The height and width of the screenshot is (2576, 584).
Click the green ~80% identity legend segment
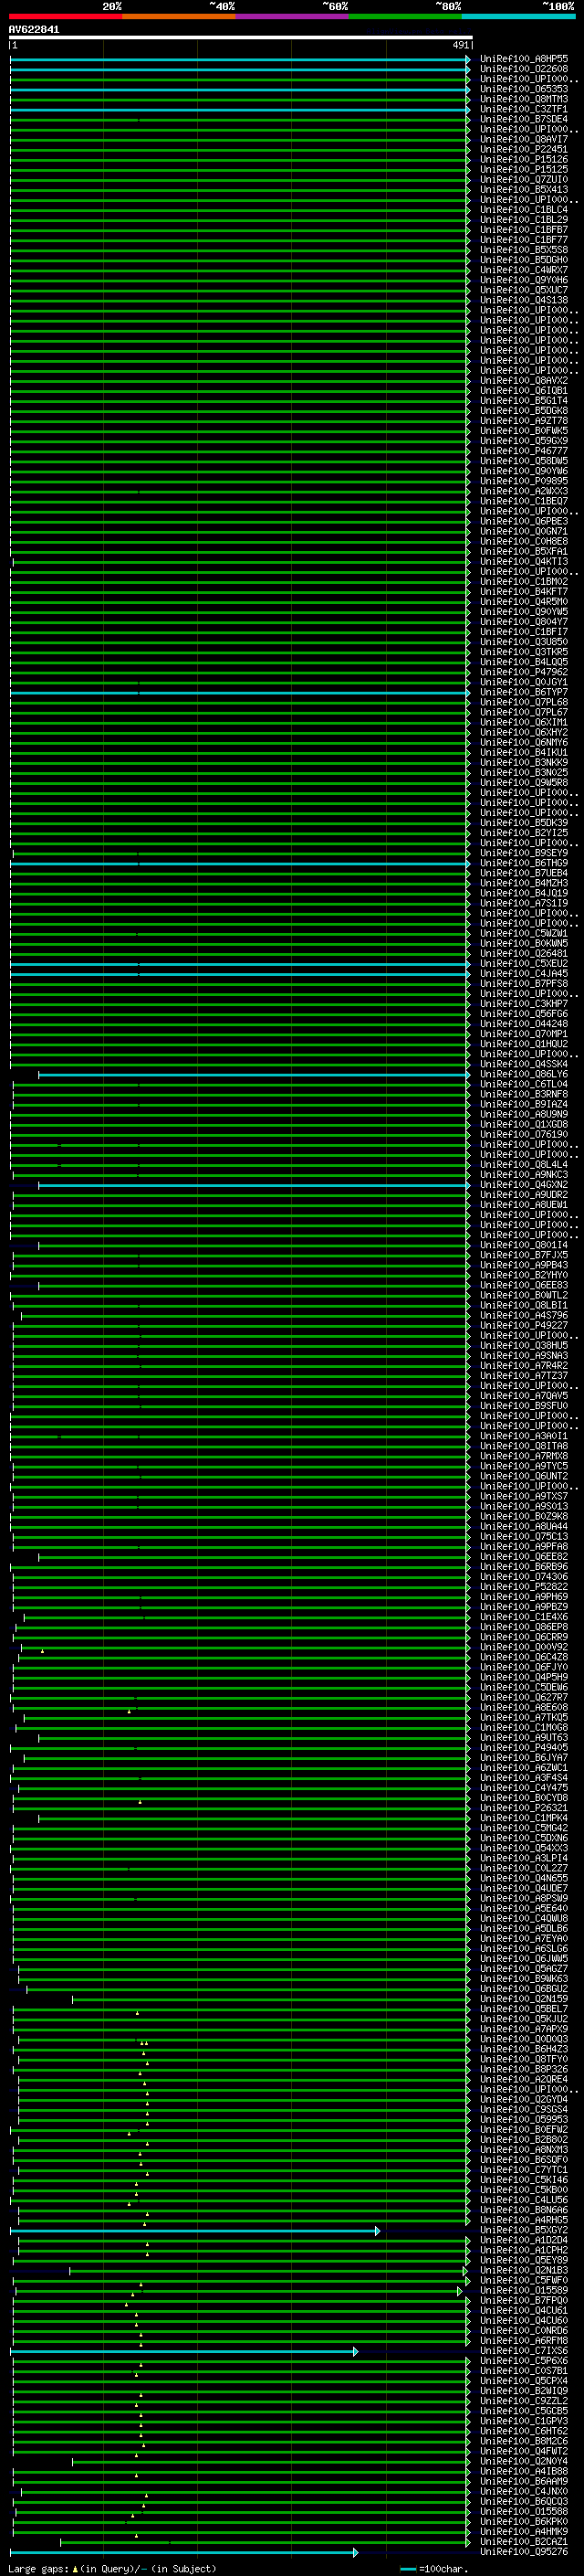point(405,16)
